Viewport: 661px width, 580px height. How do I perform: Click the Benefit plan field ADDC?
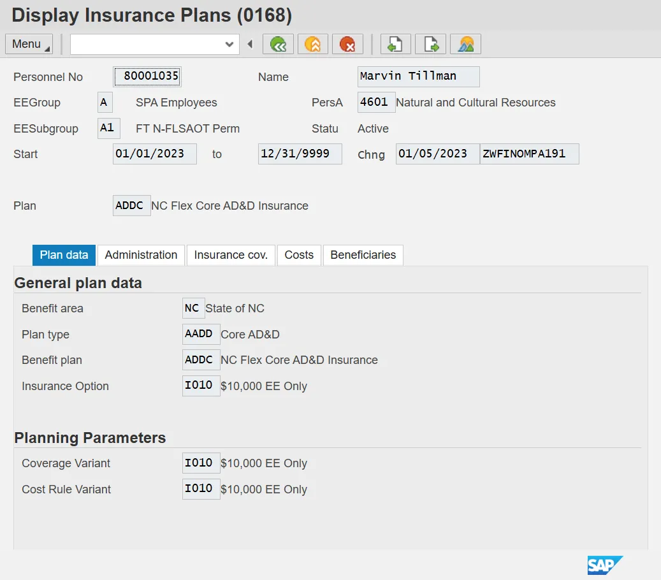click(x=201, y=360)
